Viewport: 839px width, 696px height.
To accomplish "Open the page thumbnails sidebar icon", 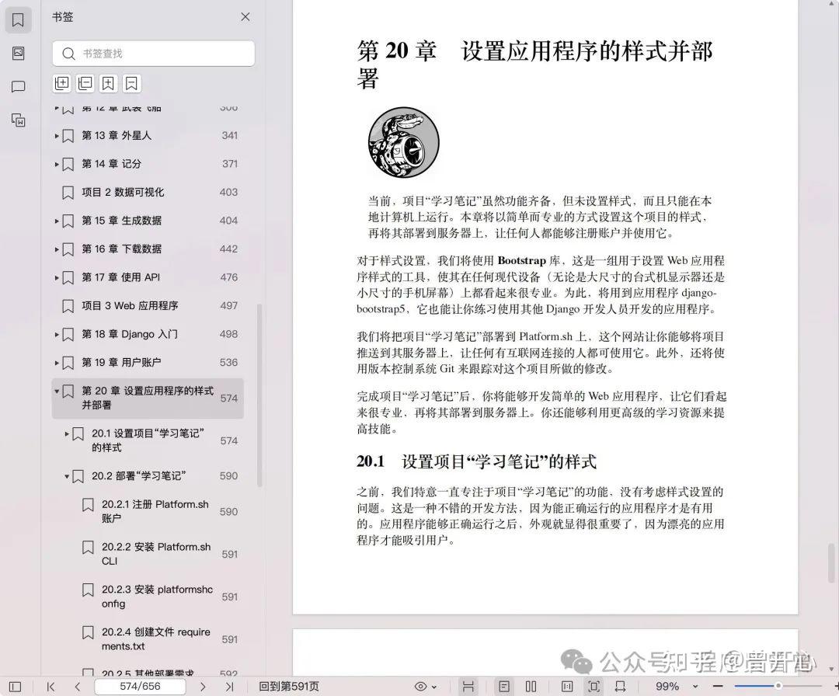I will coord(19,53).
